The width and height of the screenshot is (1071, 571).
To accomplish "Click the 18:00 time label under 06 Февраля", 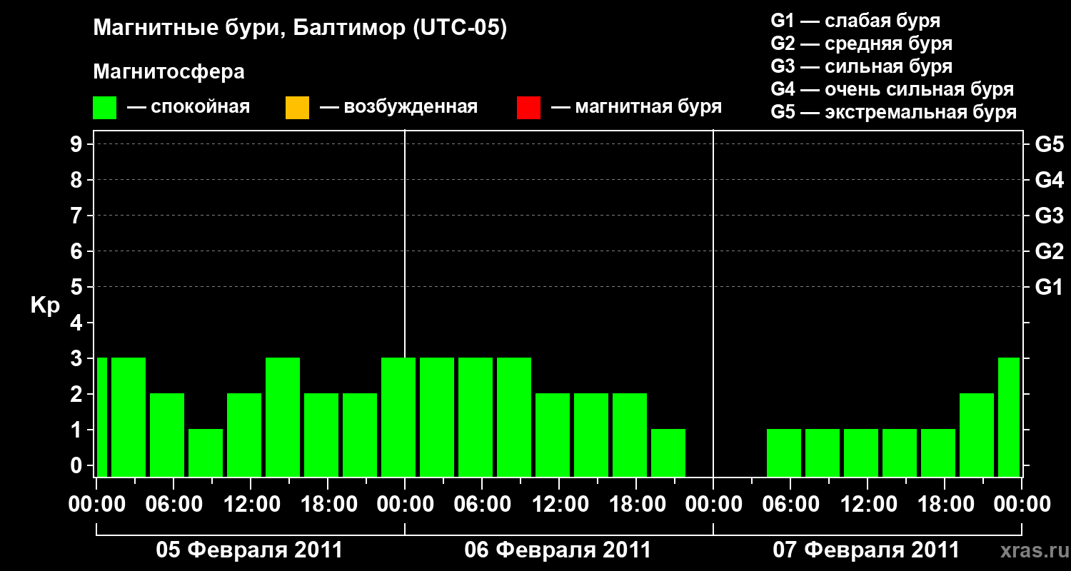I will point(636,505).
